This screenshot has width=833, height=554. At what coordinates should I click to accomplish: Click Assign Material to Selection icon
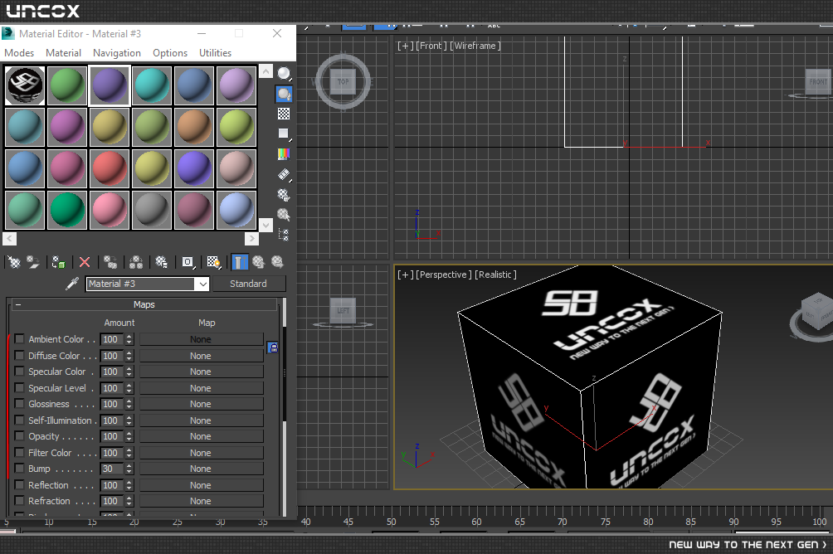(58, 262)
